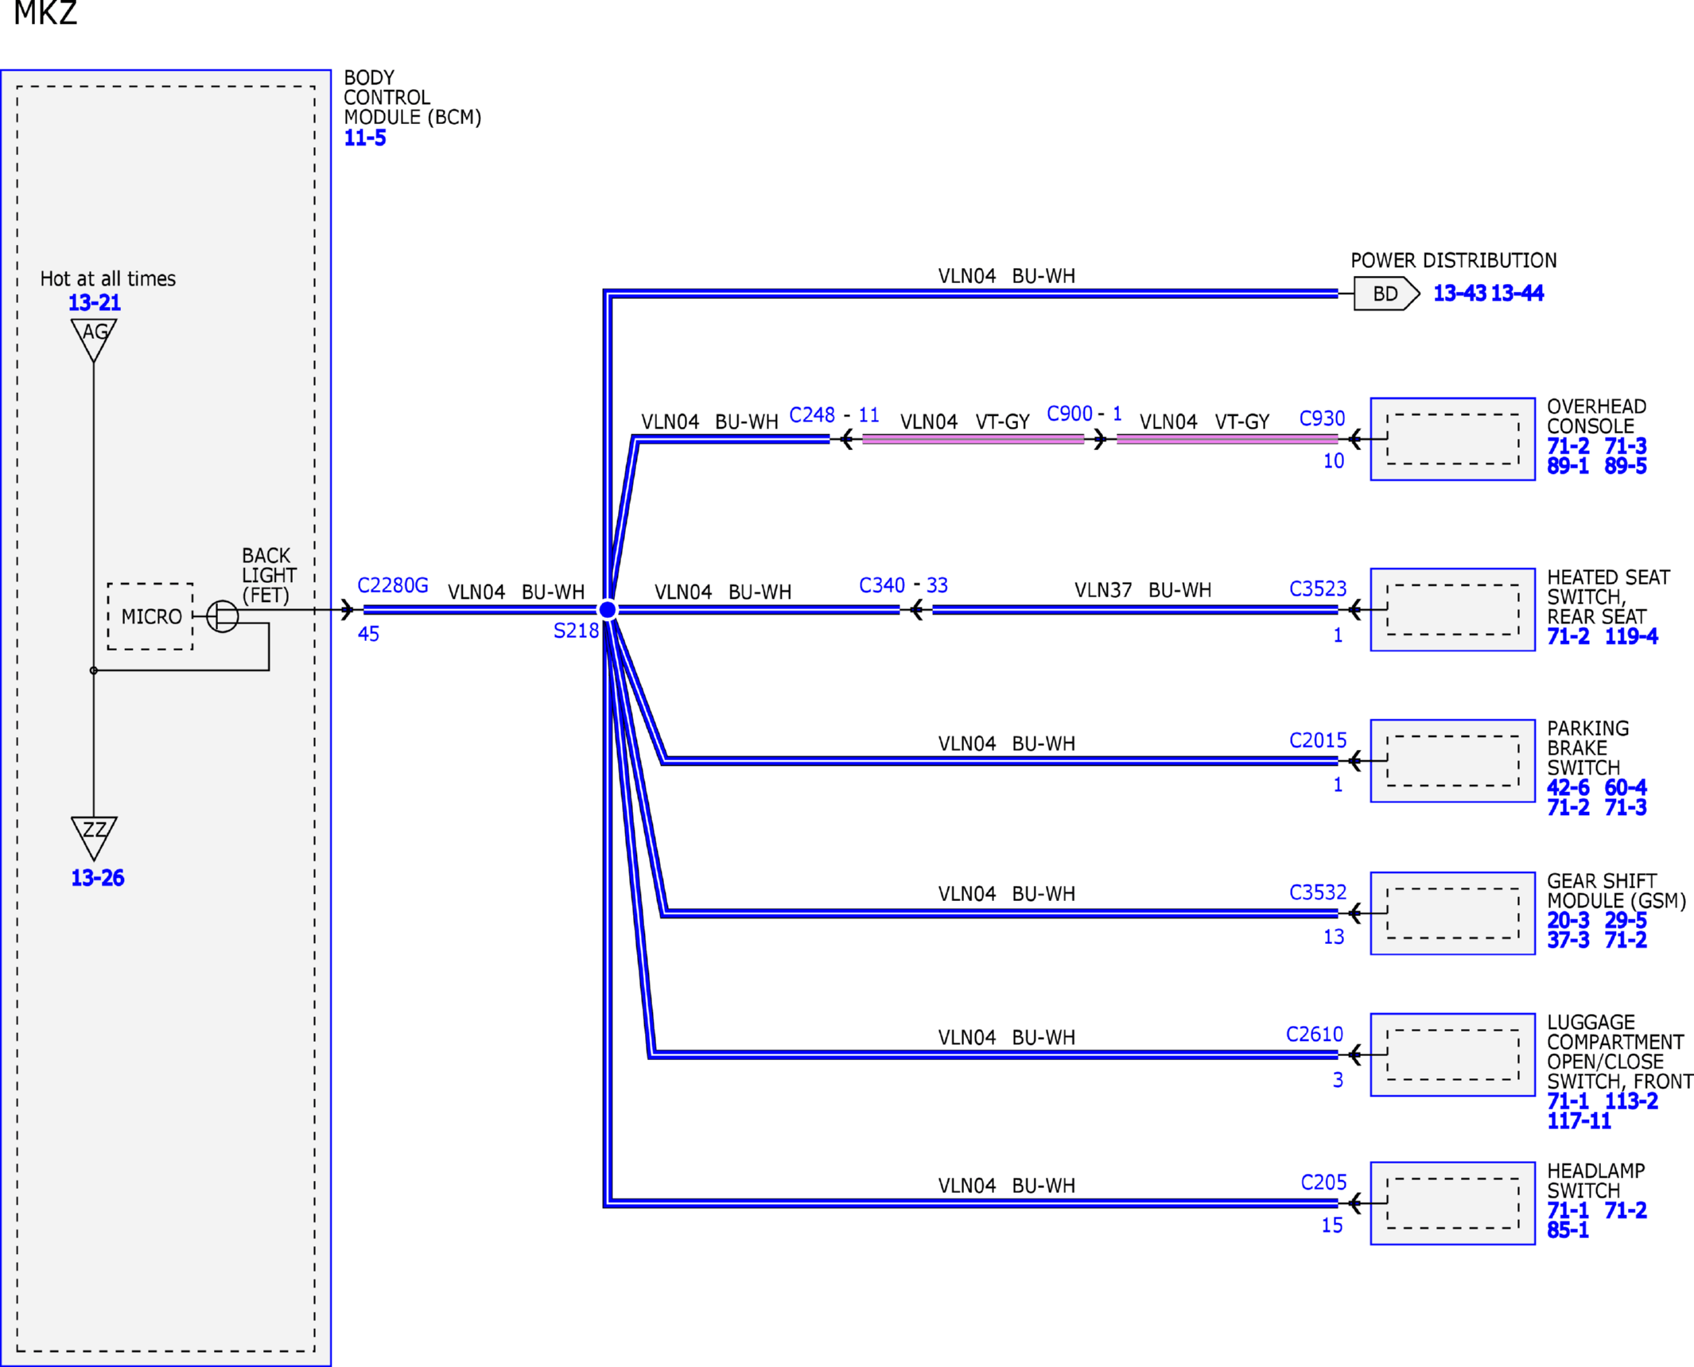Open luggage compartment switch reference 117-11
The width and height of the screenshot is (1694, 1367).
(1579, 1121)
